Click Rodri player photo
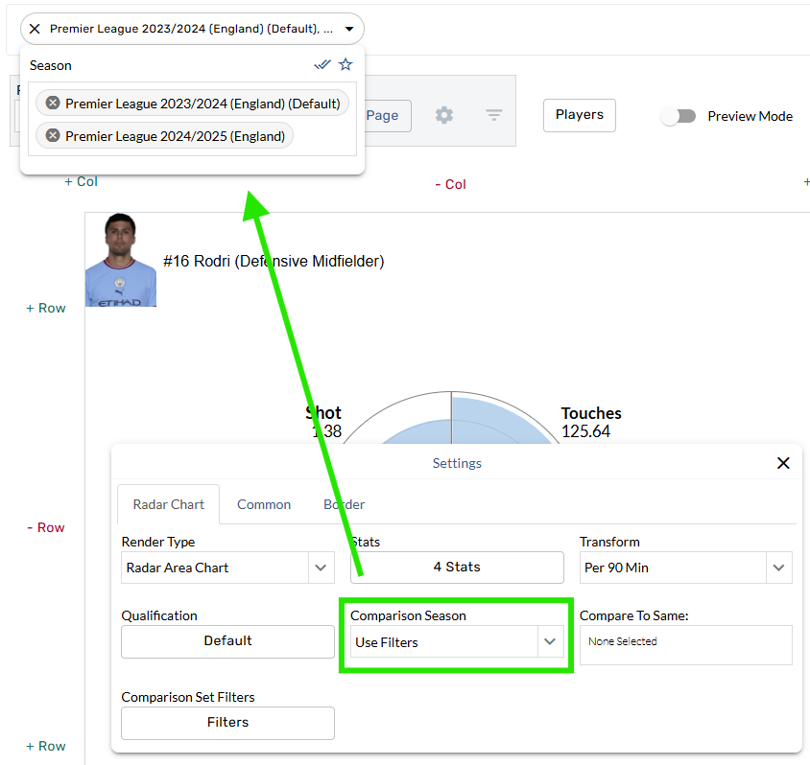The height and width of the screenshot is (765, 810). point(120,260)
